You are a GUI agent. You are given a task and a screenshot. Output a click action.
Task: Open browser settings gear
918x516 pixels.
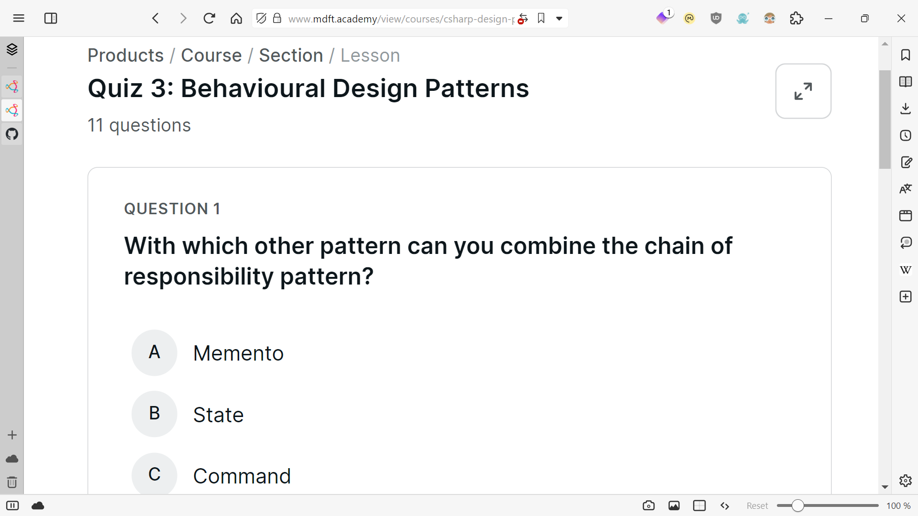click(x=905, y=481)
